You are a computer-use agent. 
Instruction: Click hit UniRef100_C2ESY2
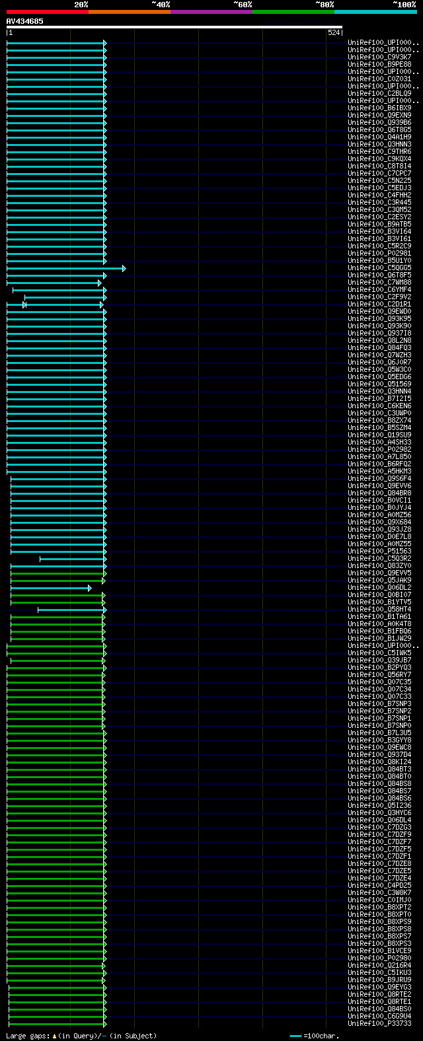point(380,217)
